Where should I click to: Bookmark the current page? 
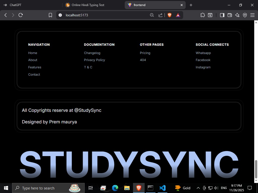click(50, 15)
